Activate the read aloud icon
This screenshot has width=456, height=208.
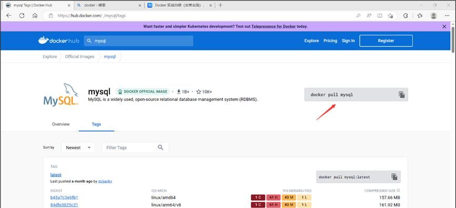point(369,16)
